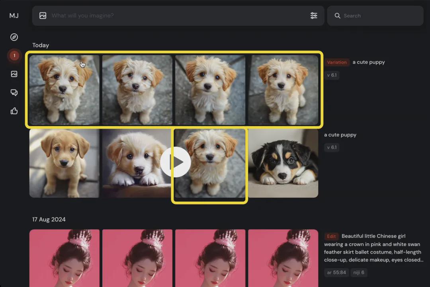Screen dimensions: 430x287
Task: Focus the 'What will you imagine?' prompt field
Action: pyautogui.click(x=178, y=15)
